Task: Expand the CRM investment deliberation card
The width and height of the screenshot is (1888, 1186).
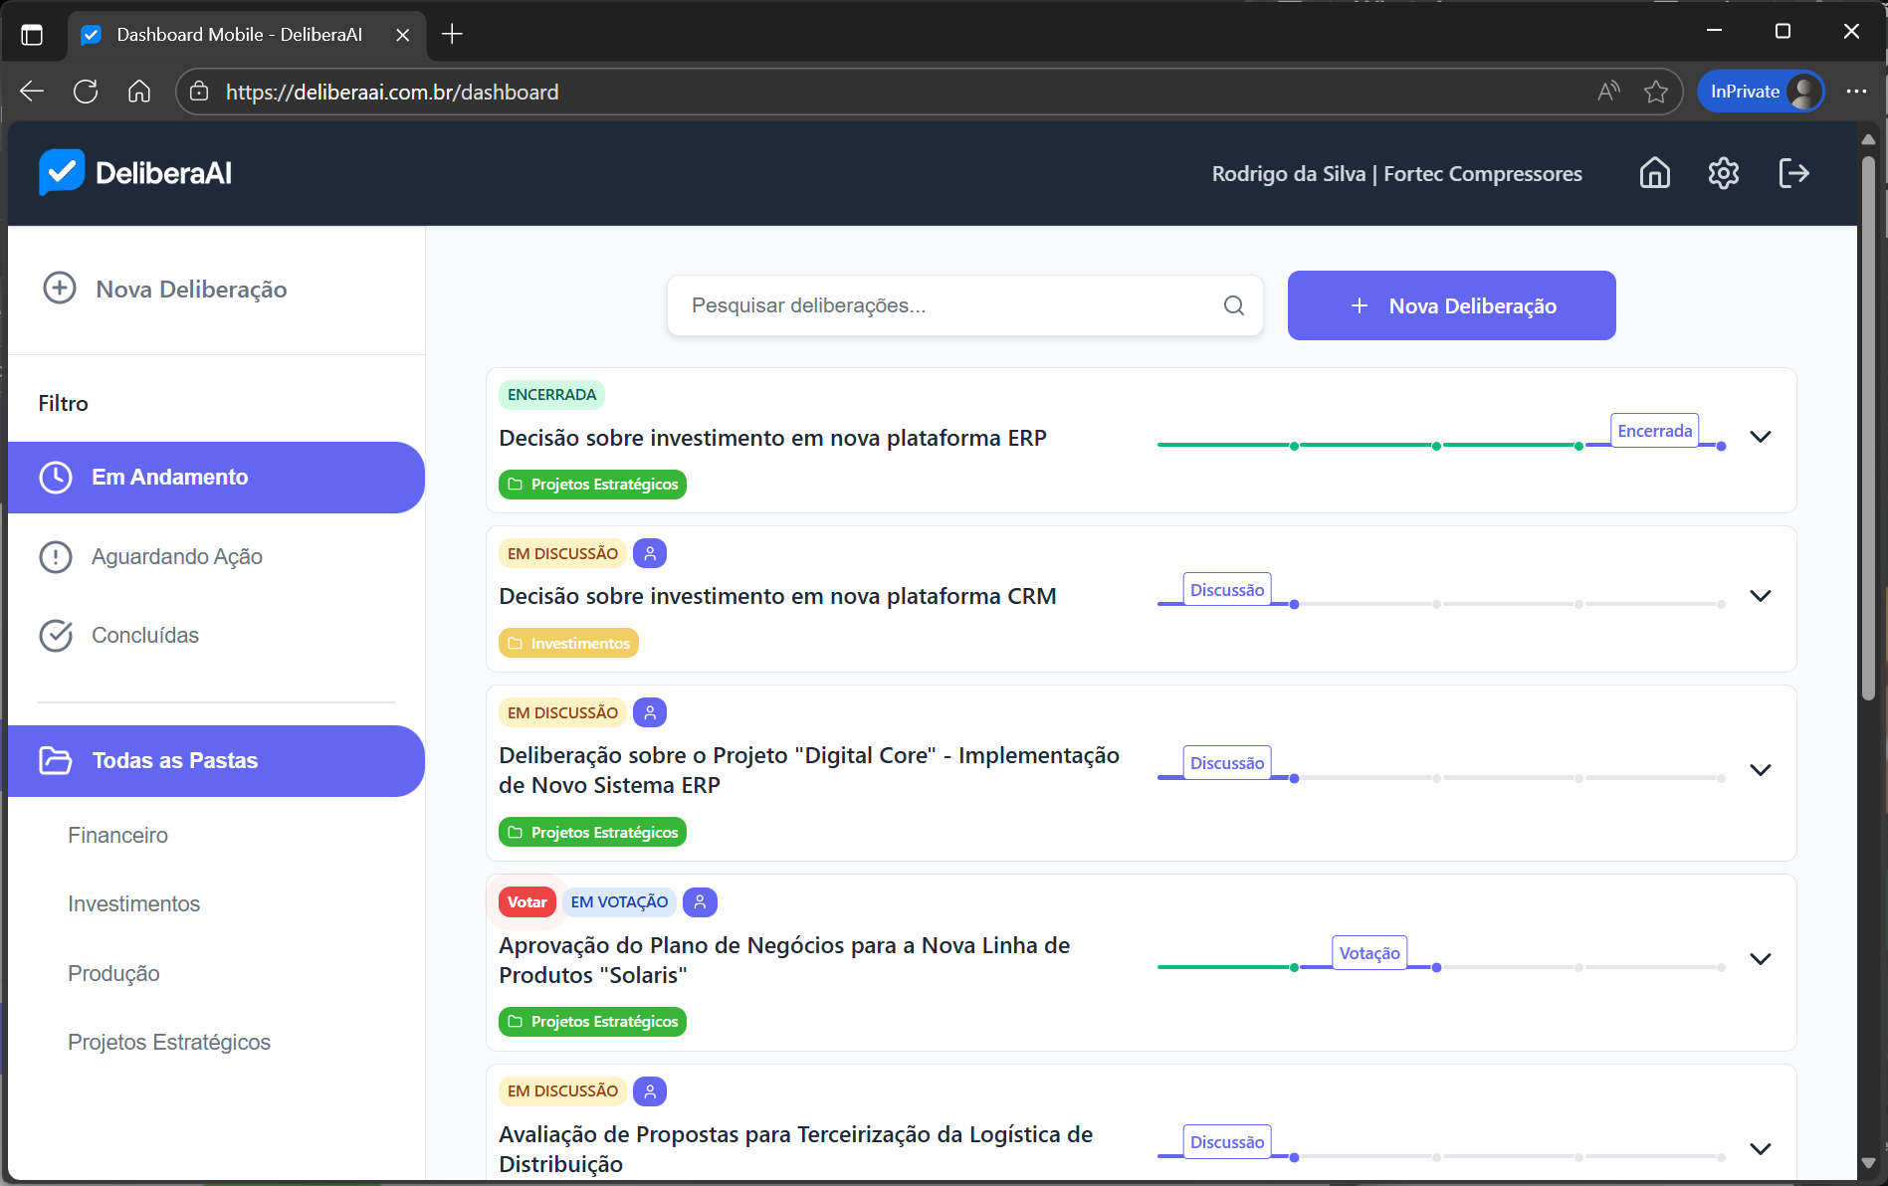Action: (x=1760, y=596)
